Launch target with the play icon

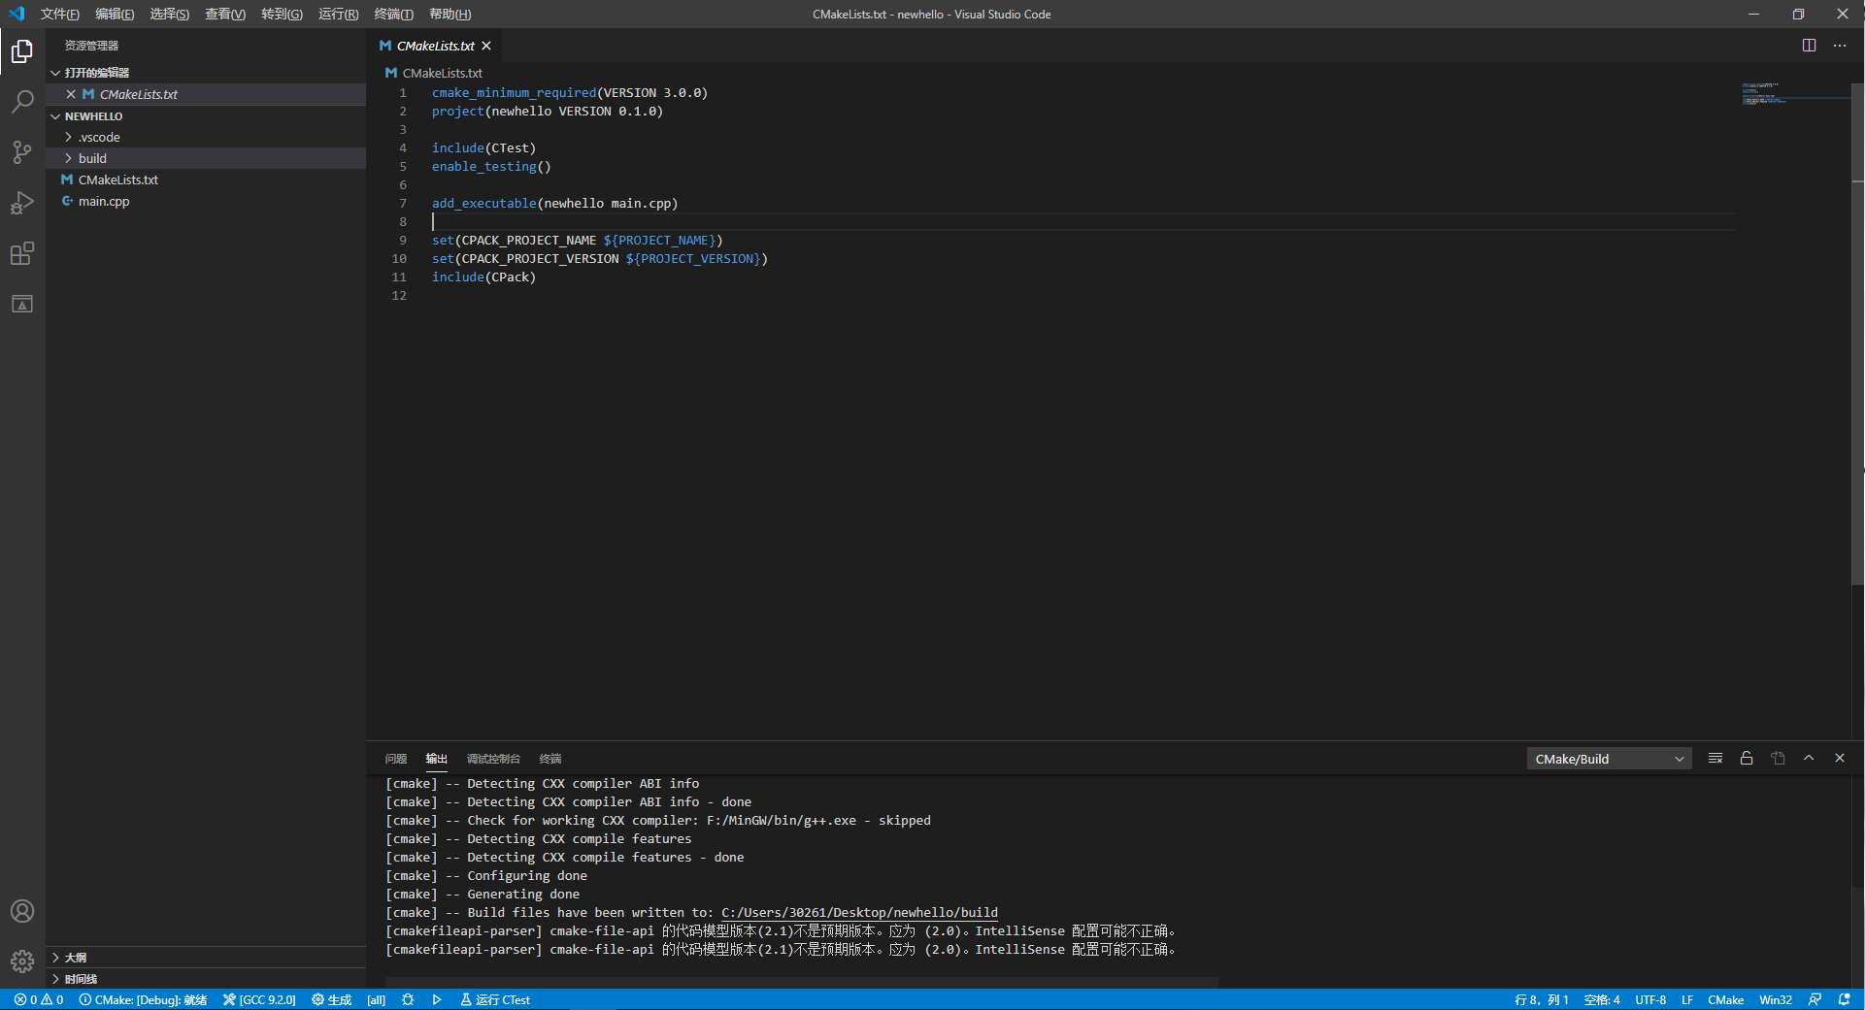point(437,999)
